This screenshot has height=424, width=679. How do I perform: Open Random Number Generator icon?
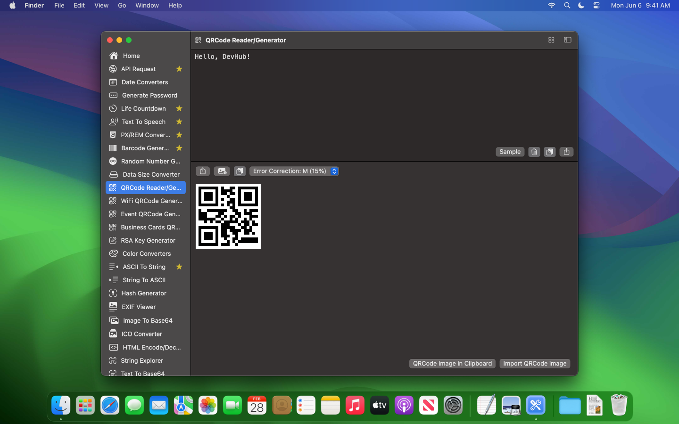[x=113, y=161]
